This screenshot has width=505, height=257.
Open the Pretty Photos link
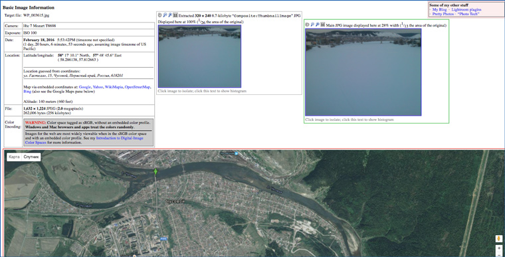click(x=443, y=14)
